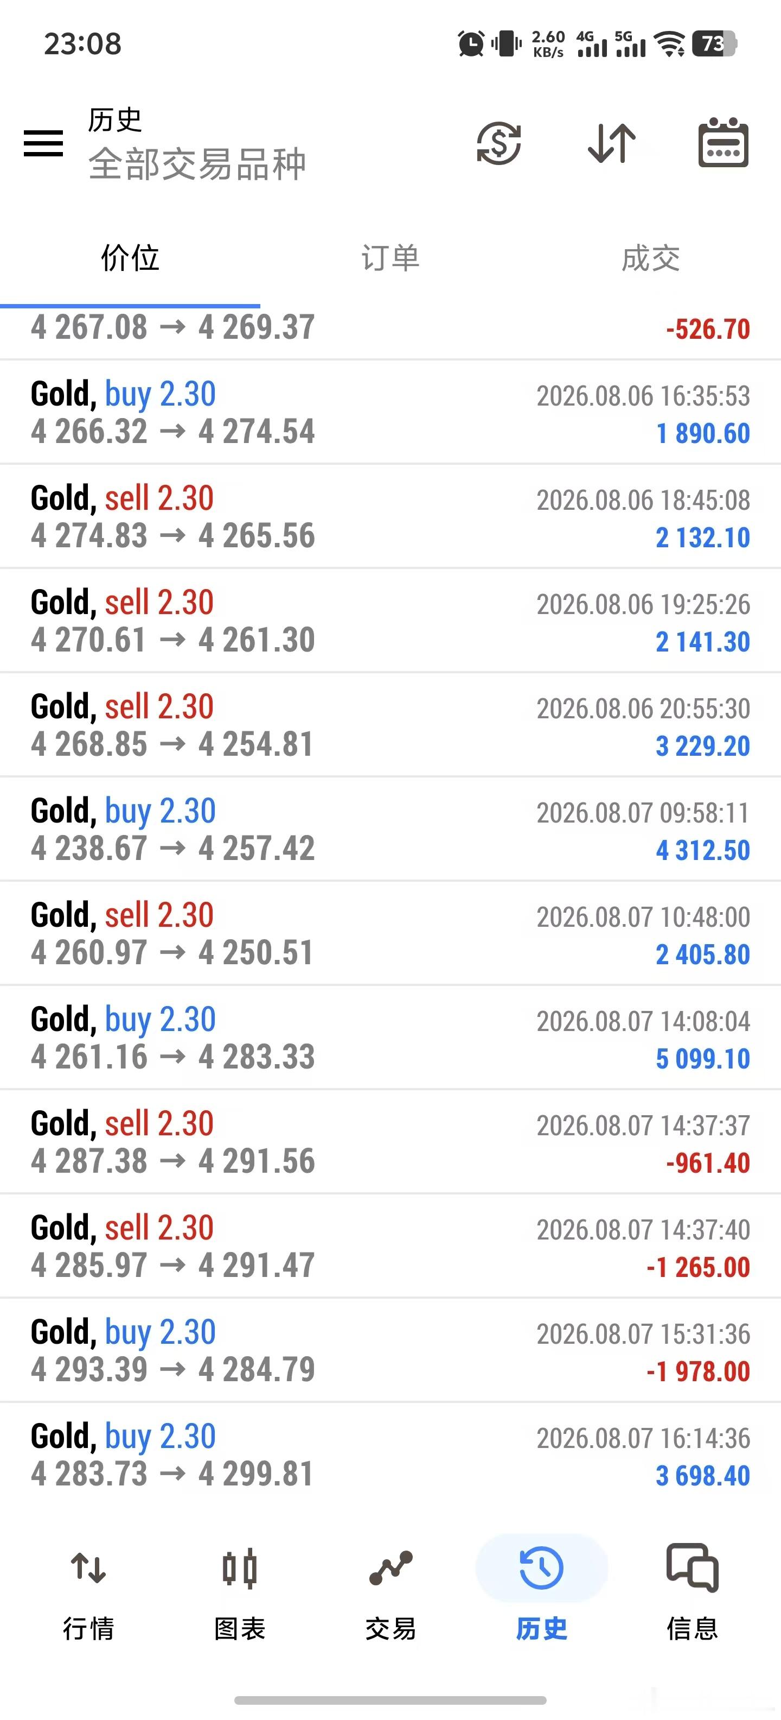Open the 全部交易品种 symbol filter
This screenshot has width=781, height=1720.
197,163
